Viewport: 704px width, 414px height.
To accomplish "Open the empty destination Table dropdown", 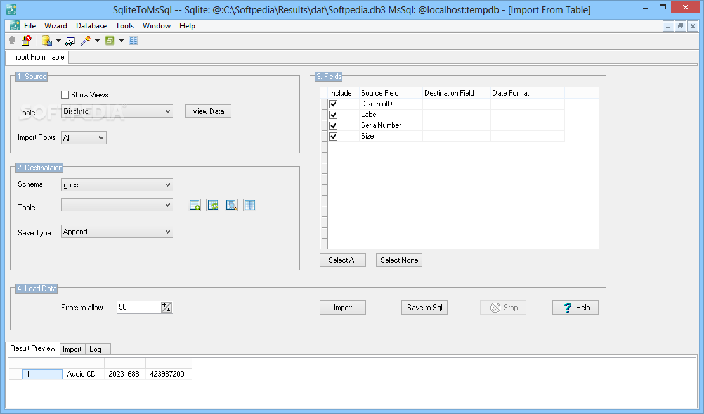I will click(x=117, y=205).
